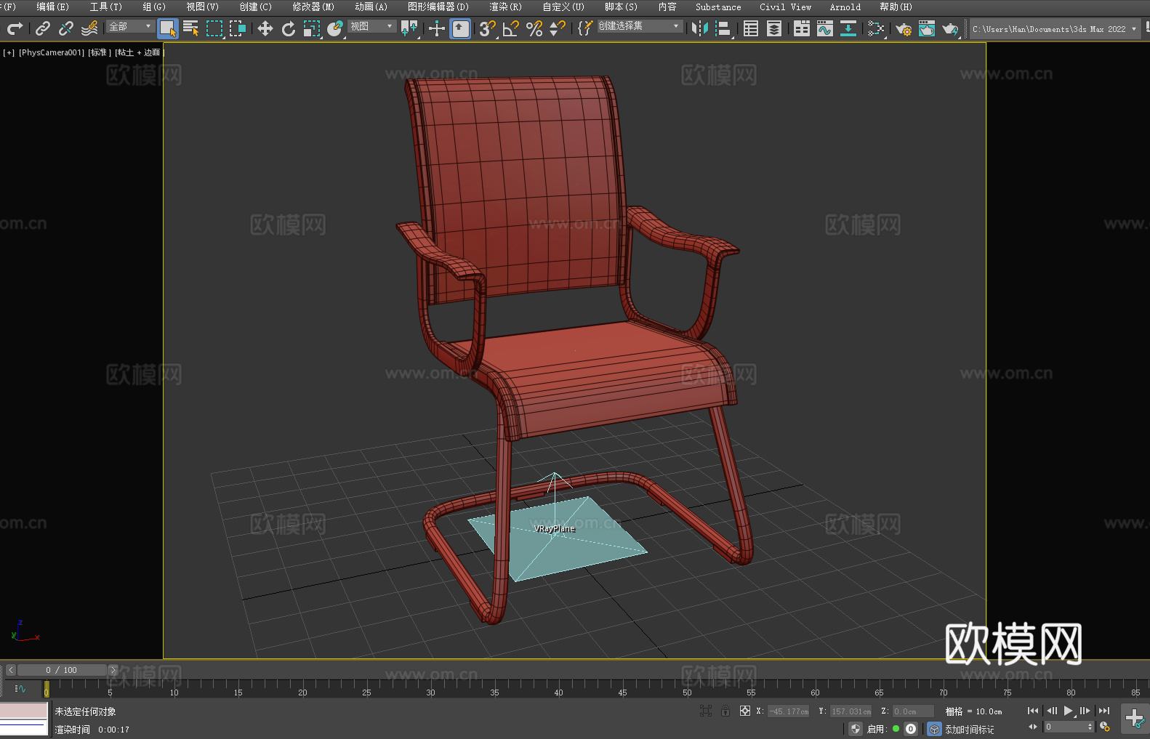The image size is (1150, 739).
Task: Open the 组(G) menu
Action: point(154,7)
